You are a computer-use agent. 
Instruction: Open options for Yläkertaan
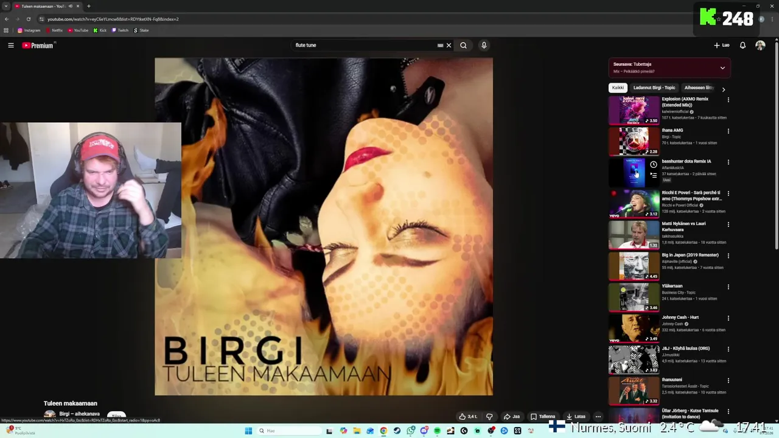[728, 287]
